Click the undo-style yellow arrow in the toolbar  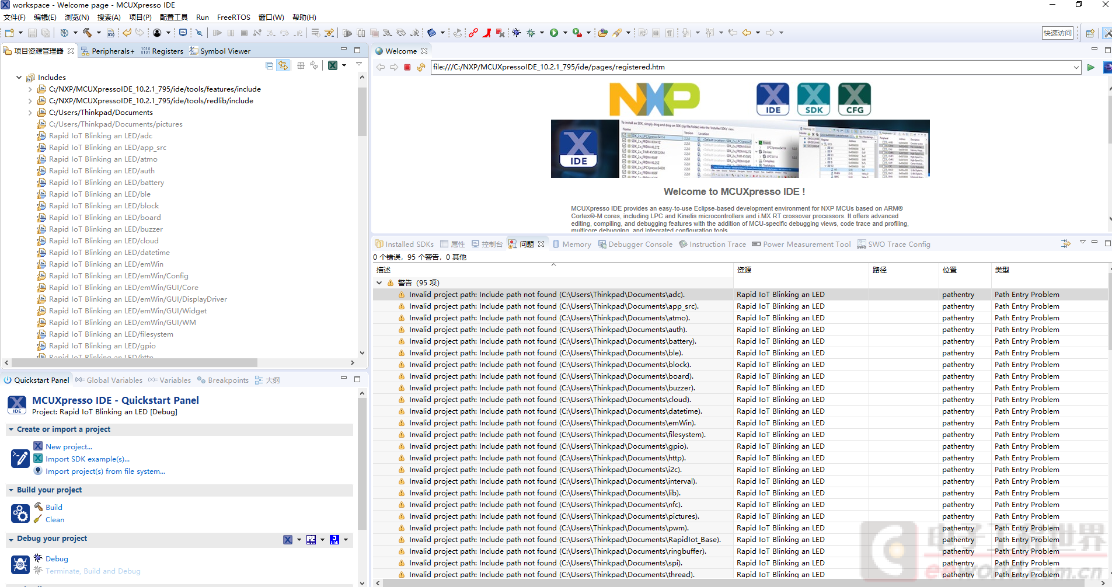click(x=127, y=33)
